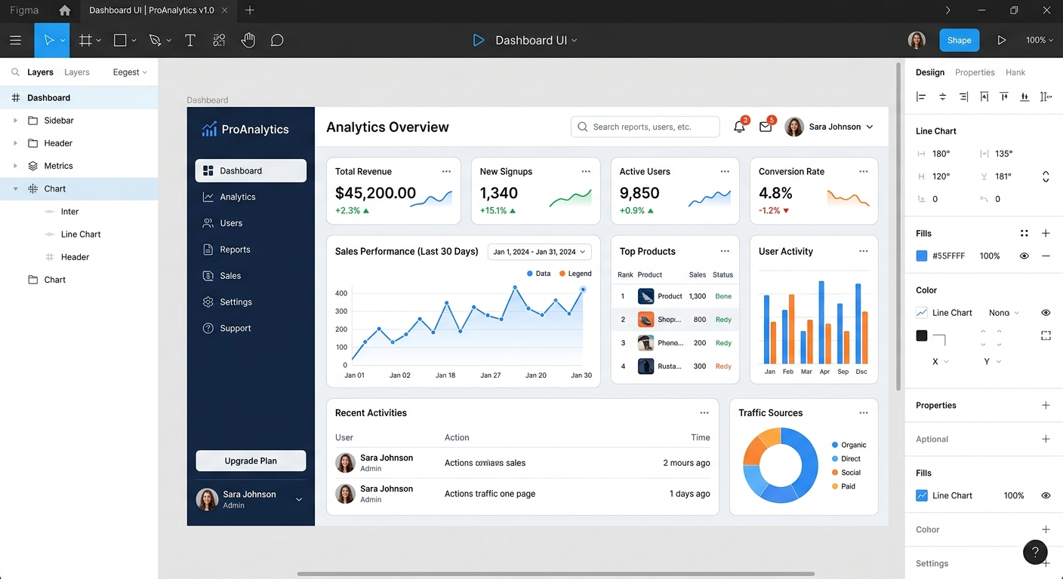Viewport: 1063px width, 579px height.
Task: Toggle visibility eye of #55FFFF fill
Action: [x=1024, y=256]
